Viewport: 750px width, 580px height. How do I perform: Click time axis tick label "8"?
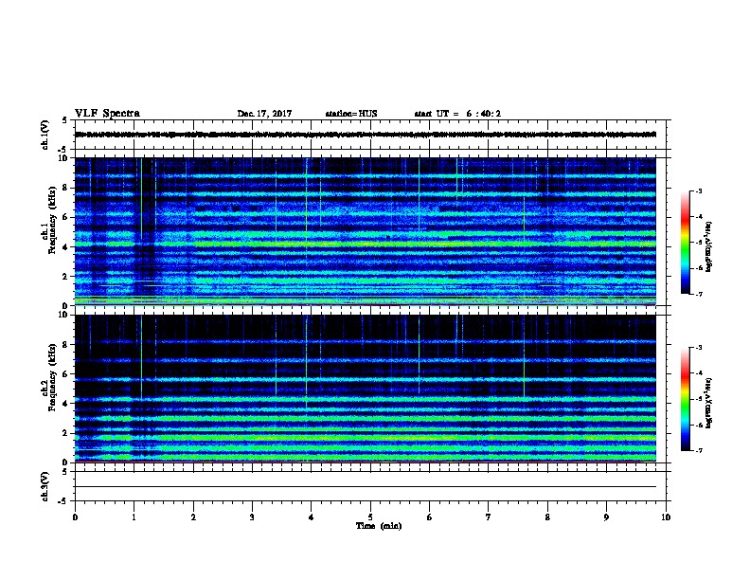(x=547, y=517)
